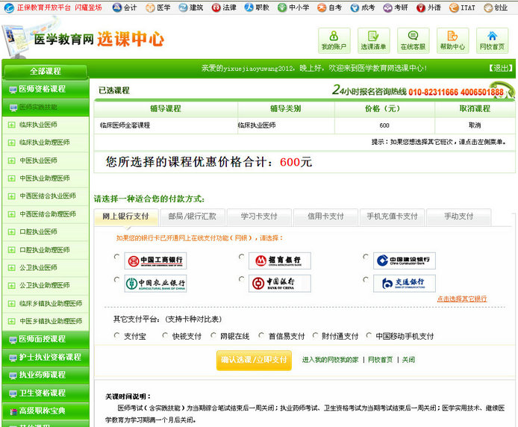Switch to the 学习卡支付 tab

click(x=258, y=216)
